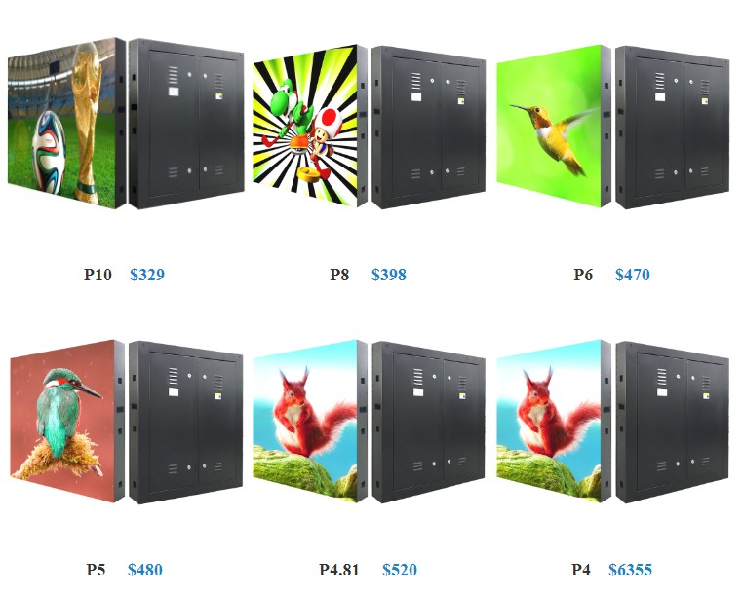Select the P10 cabinet back panel image
Image resolution: width=743 pixels, height=594 pixels.
click(186, 124)
